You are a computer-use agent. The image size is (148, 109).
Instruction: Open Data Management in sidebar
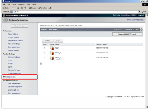tap(14, 93)
